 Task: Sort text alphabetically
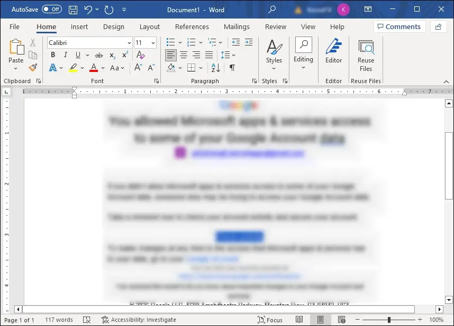(x=216, y=68)
